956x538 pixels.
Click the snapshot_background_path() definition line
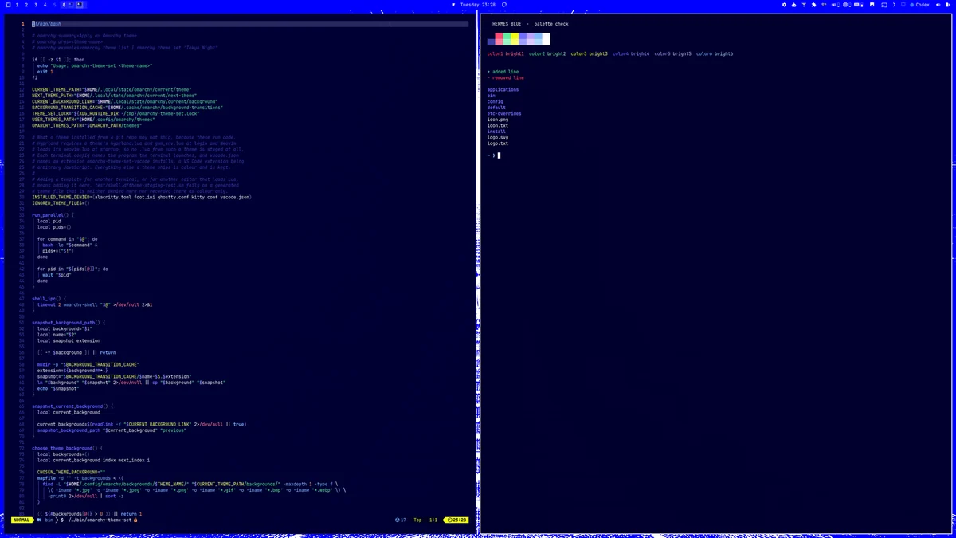(x=69, y=323)
